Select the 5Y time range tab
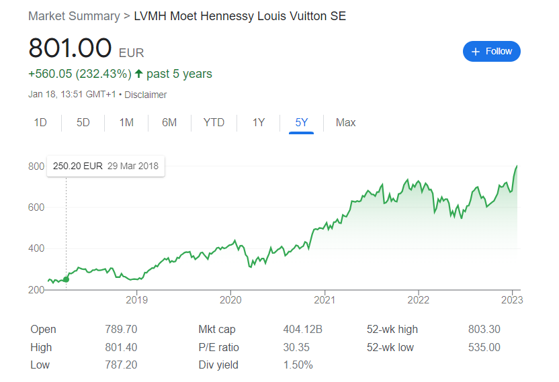Screen dimensions: 559x382 (x=302, y=123)
